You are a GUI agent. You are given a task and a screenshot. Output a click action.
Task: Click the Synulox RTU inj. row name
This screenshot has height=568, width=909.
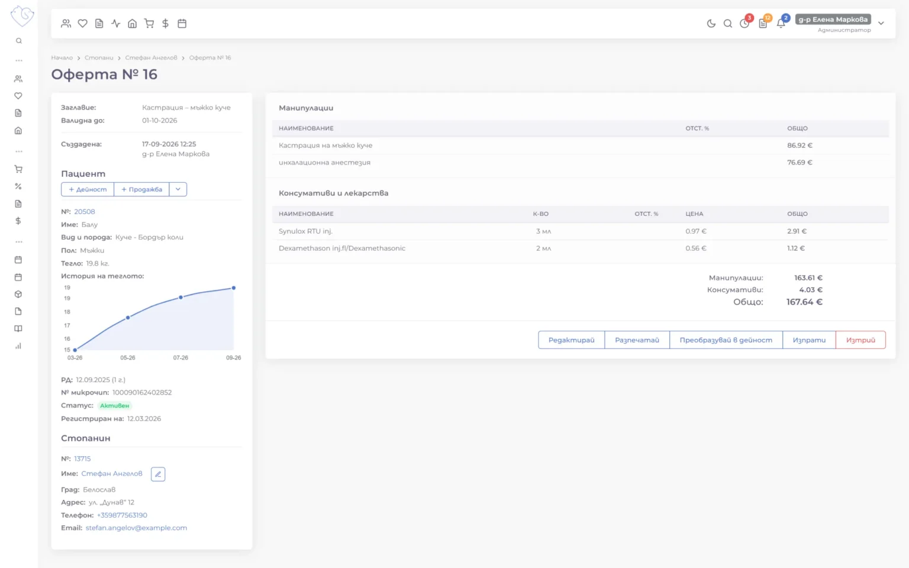305,231
